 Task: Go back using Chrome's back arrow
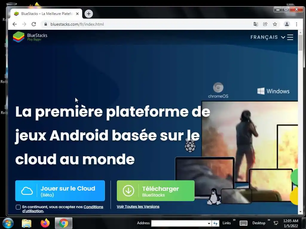click(15, 24)
